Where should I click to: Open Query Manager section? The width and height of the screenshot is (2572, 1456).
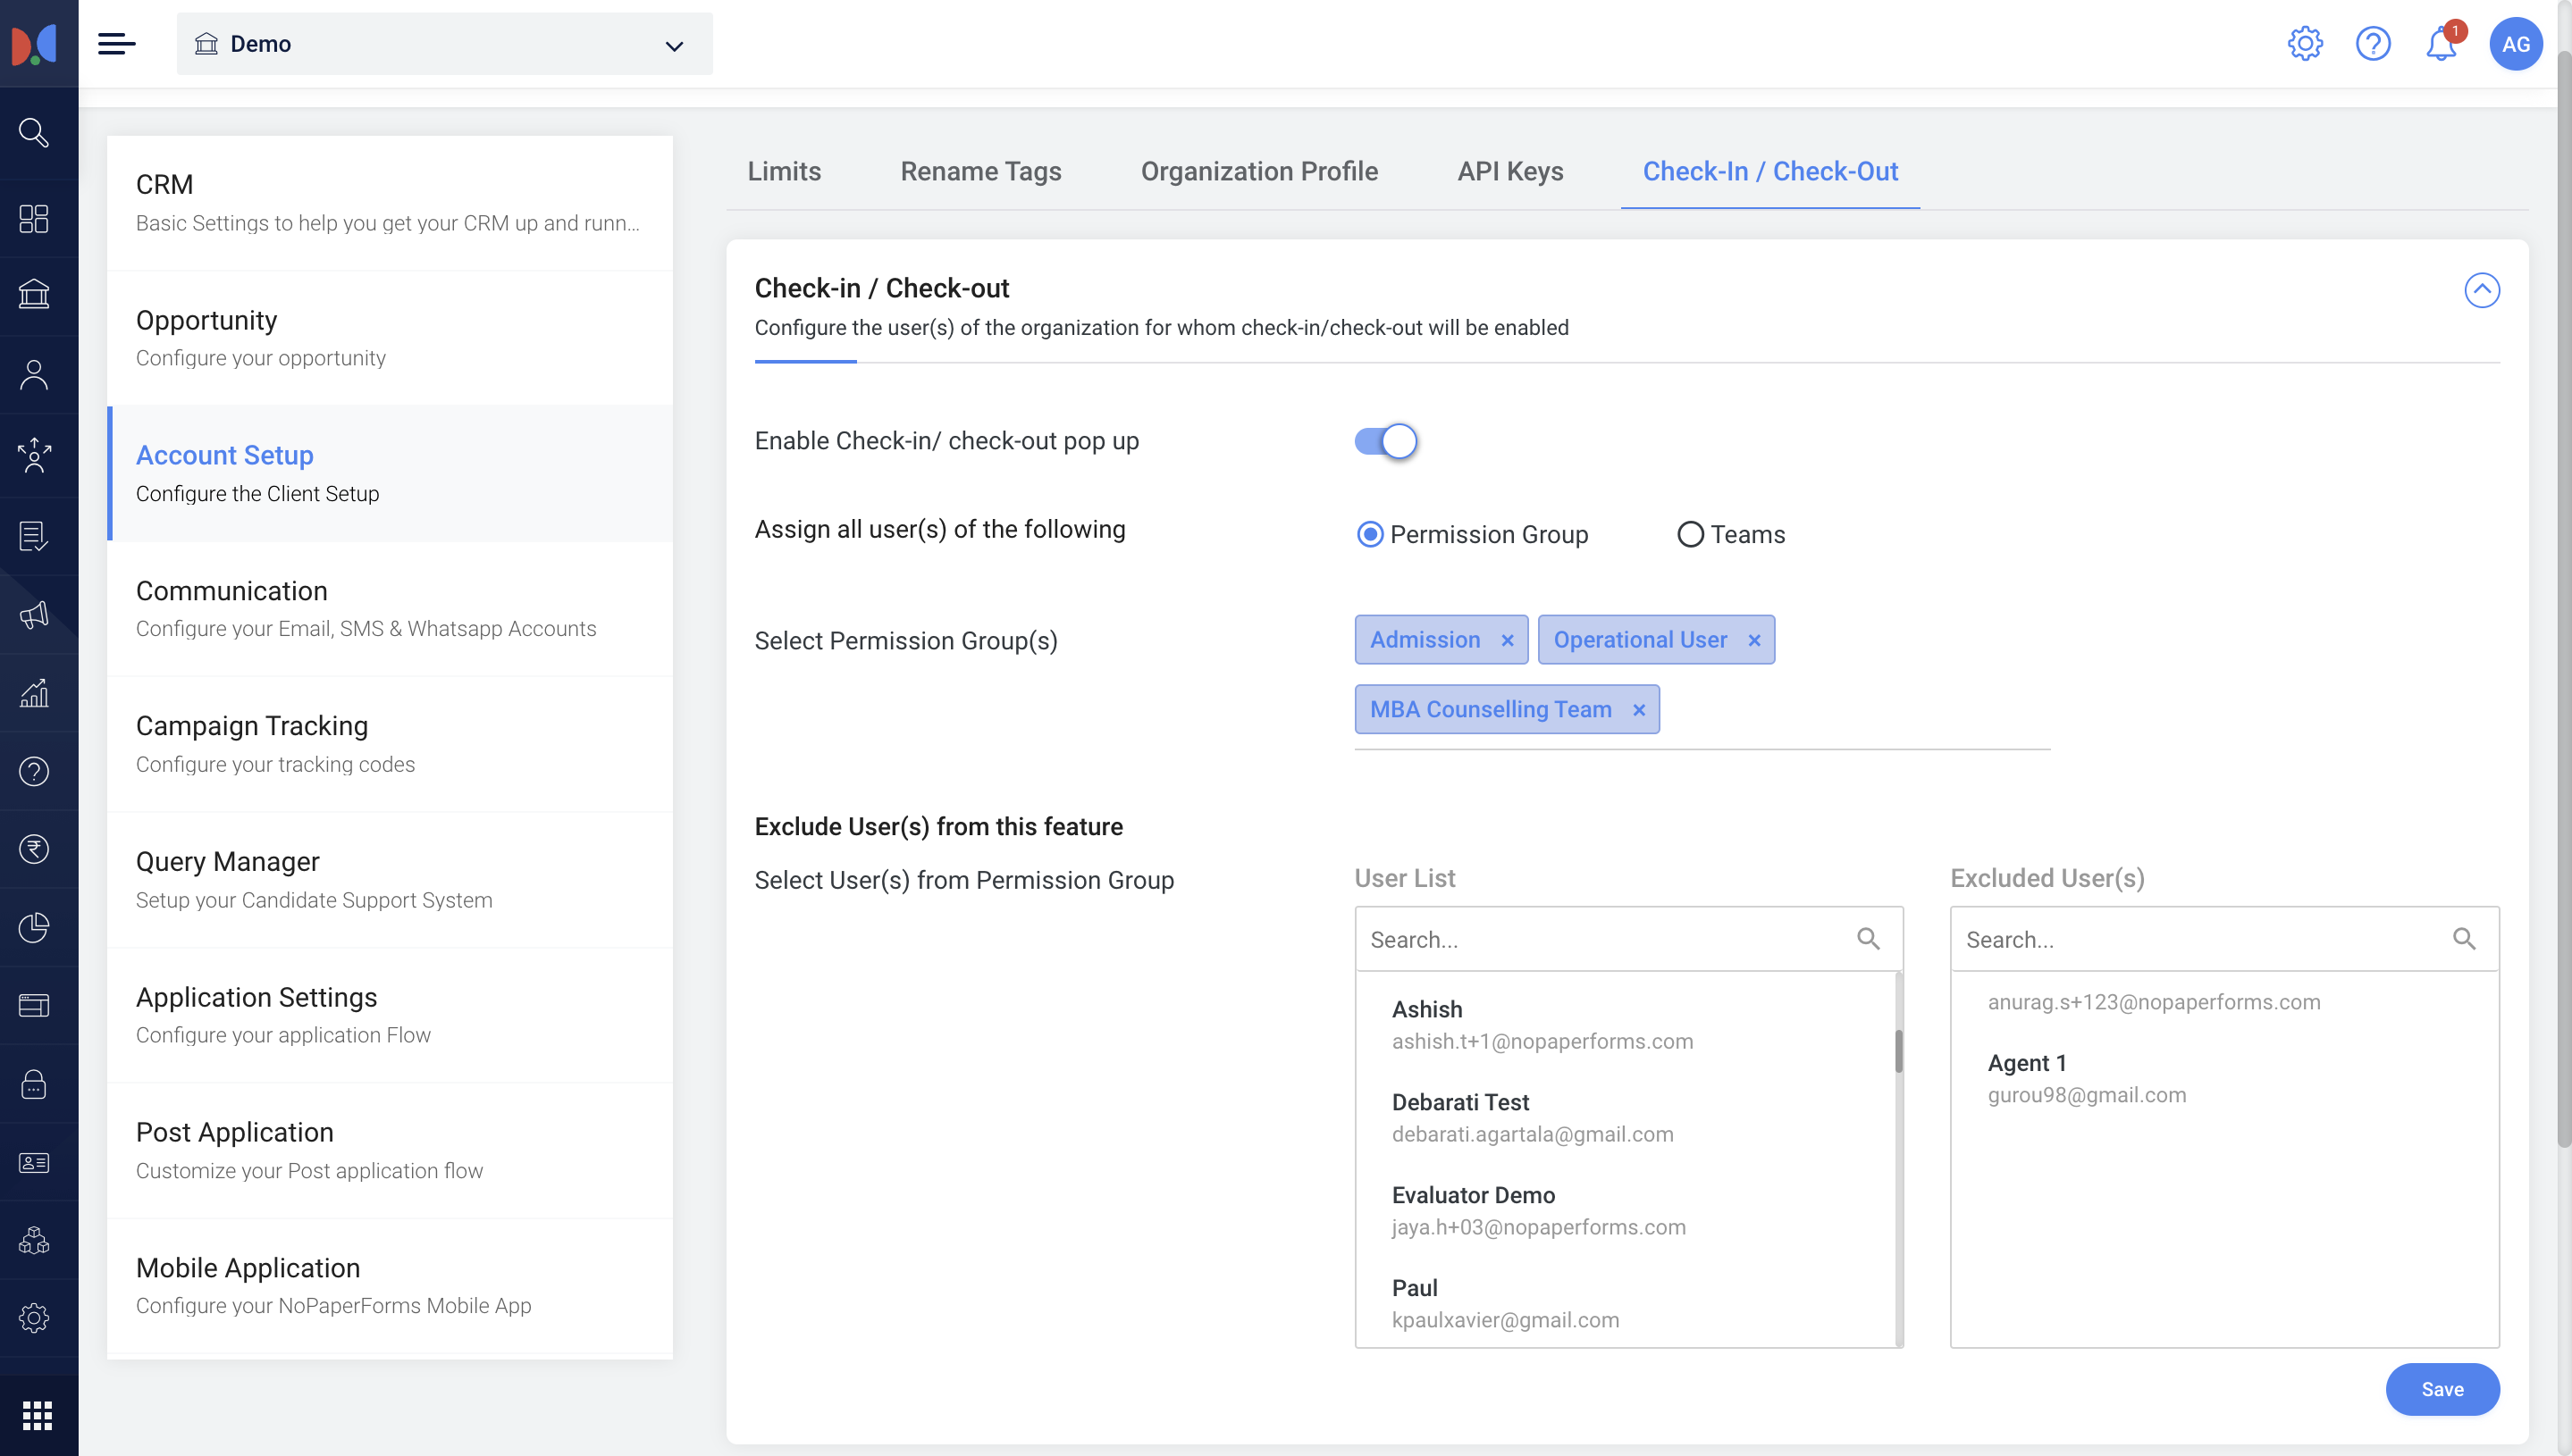pos(389,880)
